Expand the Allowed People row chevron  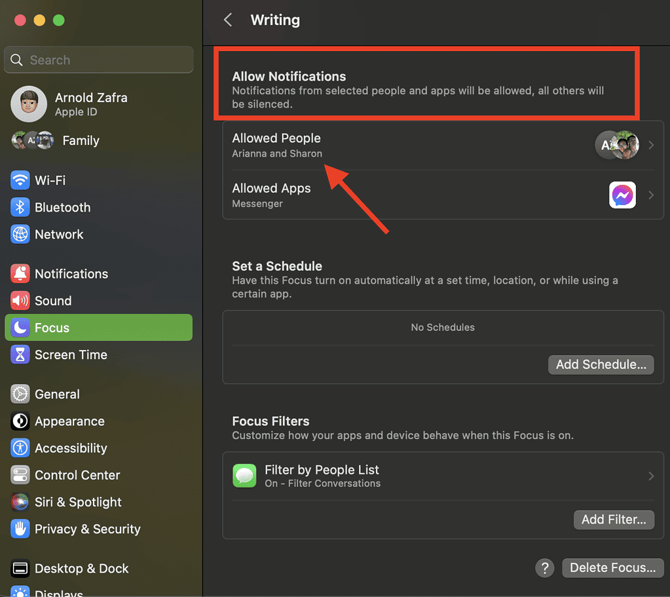651,145
